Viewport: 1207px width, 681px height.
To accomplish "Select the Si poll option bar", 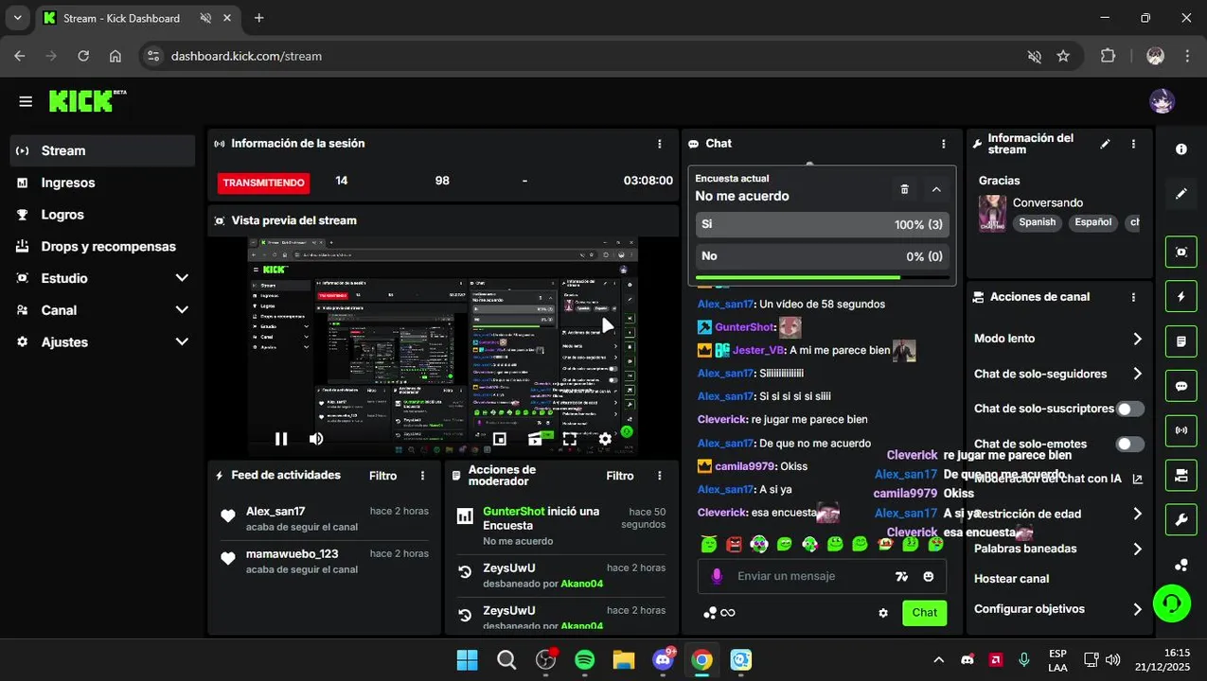I will click(x=822, y=224).
